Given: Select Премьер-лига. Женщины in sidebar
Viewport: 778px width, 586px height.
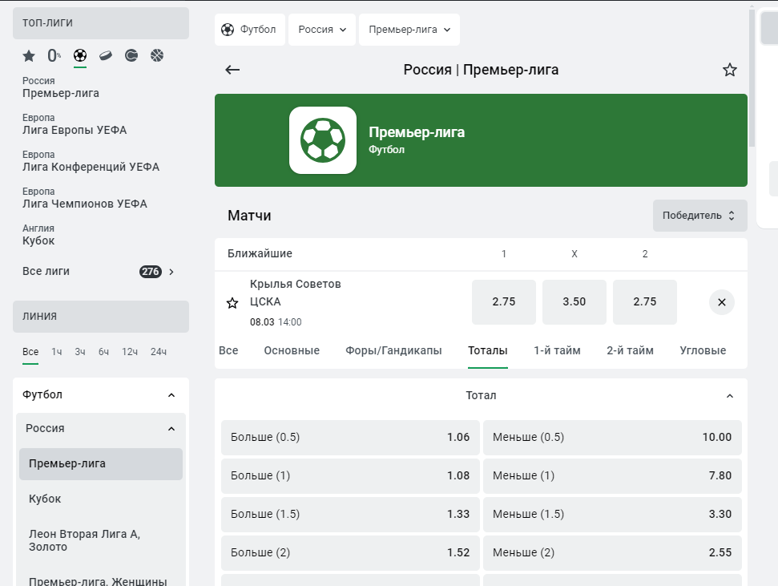Looking at the screenshot, I should click(101, 580).
